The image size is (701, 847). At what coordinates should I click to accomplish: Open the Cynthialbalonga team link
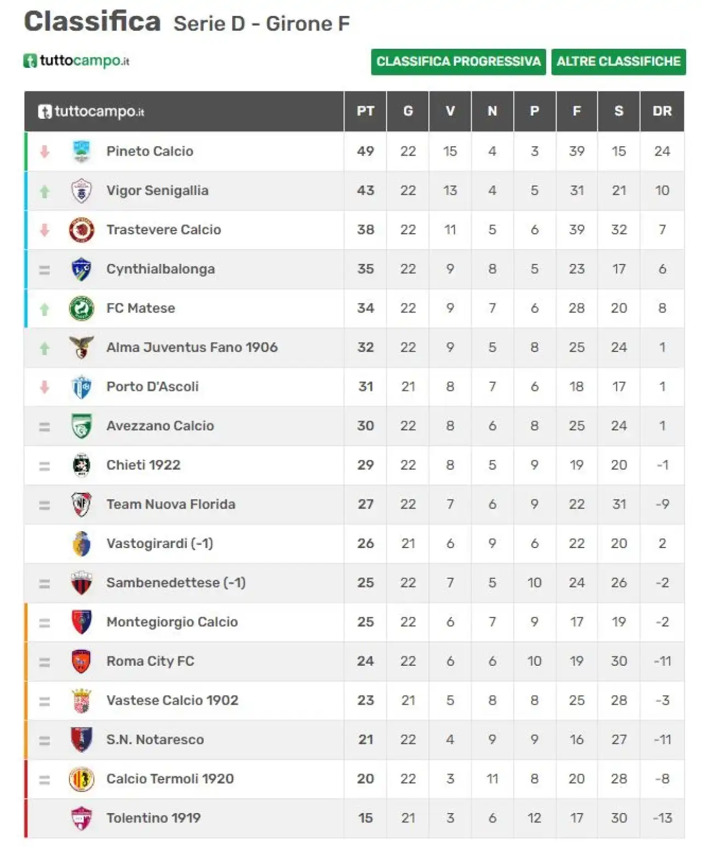160,269
